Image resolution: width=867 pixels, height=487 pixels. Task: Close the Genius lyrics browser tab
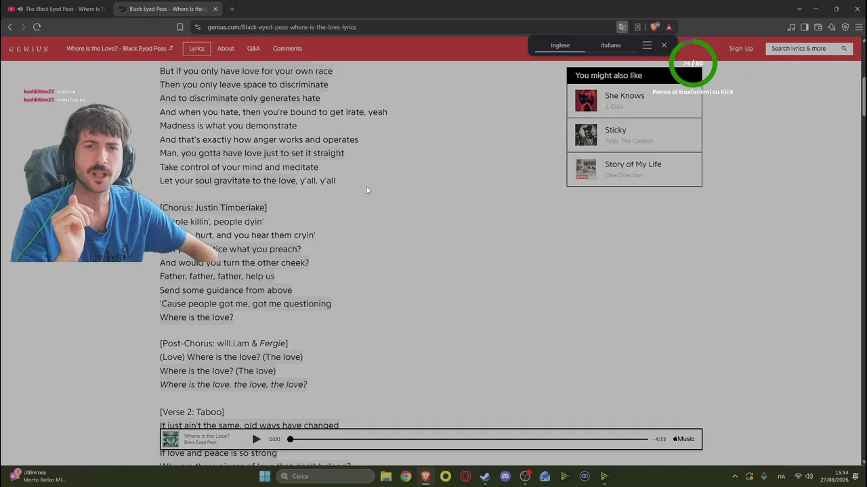215,9
